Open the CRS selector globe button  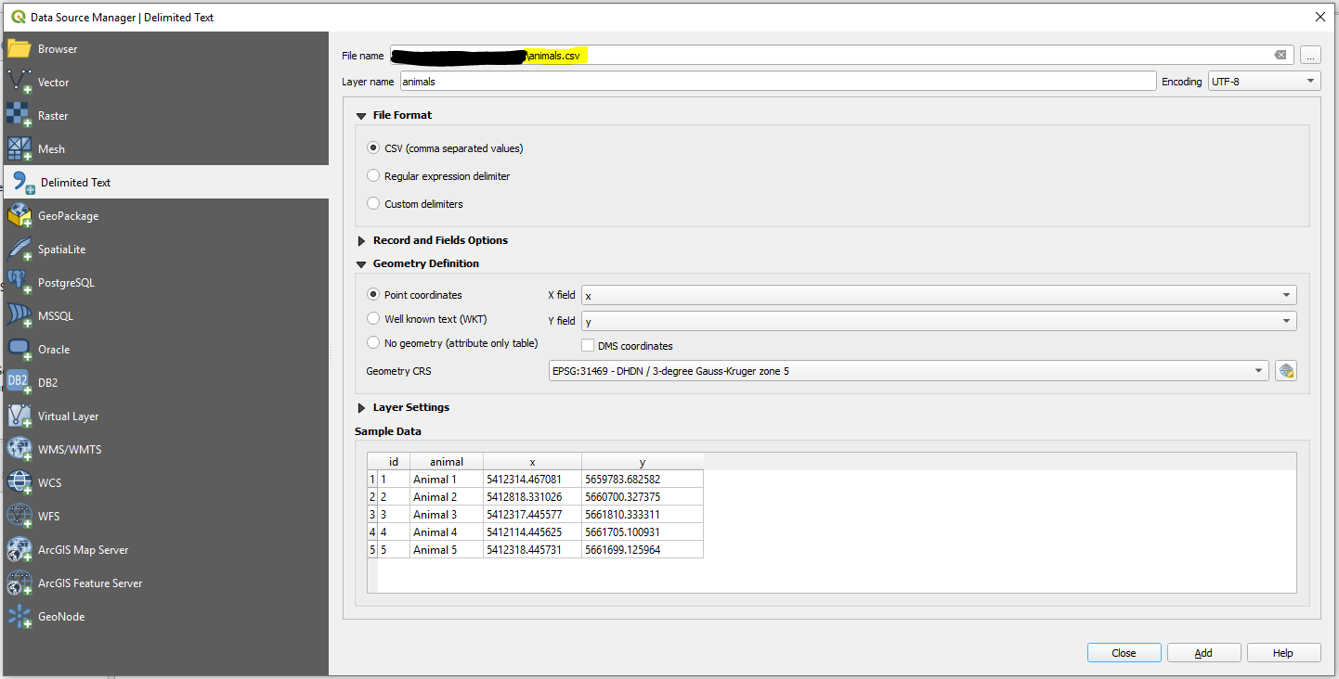(x=1286, y=371)
